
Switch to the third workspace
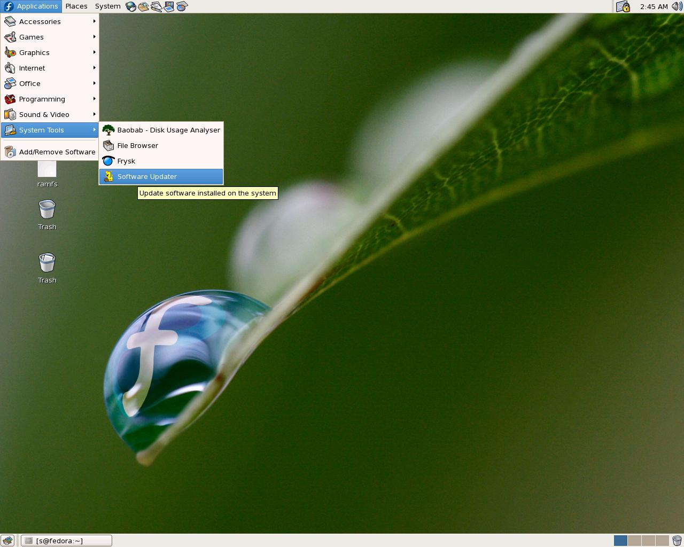[648, 541]
